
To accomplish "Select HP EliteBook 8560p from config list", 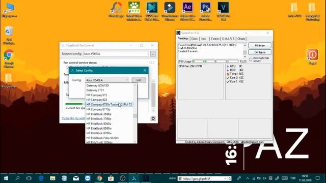I will pos(110,124).
